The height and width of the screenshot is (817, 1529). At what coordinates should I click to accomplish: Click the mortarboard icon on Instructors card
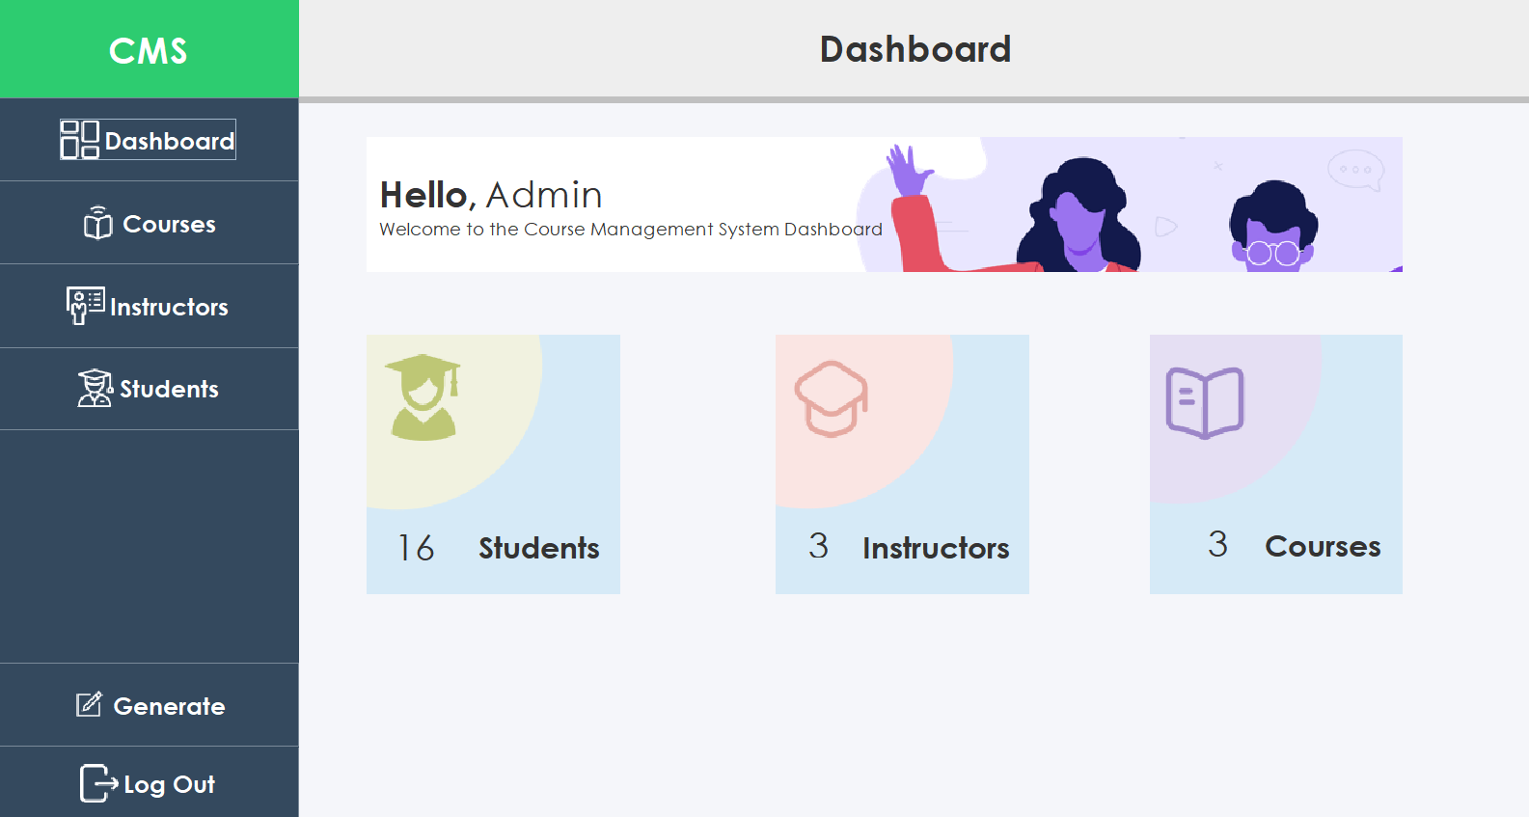point(830,398)
